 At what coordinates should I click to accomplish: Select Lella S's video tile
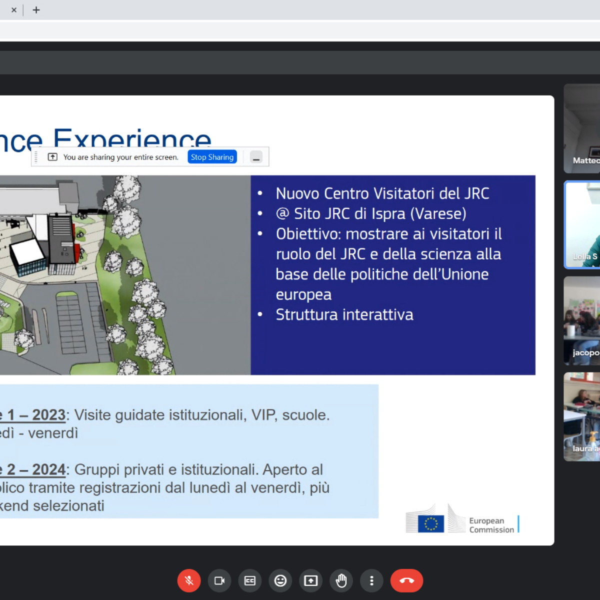tap(582, 224)
